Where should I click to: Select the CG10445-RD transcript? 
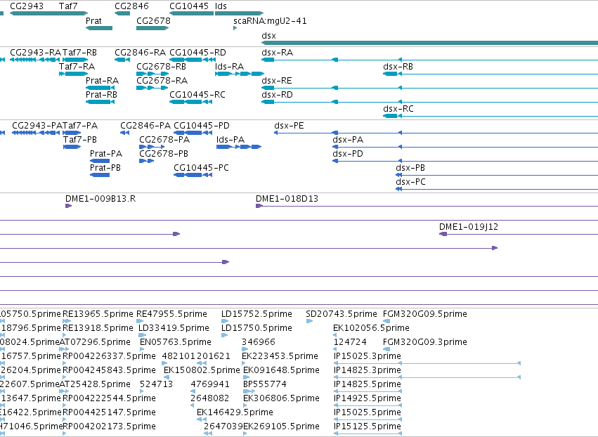pyautogui.click(x=193, y=60)
